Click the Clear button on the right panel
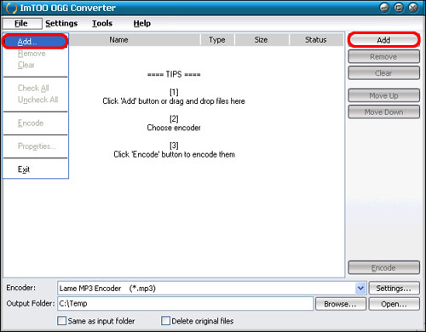Screen dimensions: 426x332 pyautogui.click(x=383, y=73)
